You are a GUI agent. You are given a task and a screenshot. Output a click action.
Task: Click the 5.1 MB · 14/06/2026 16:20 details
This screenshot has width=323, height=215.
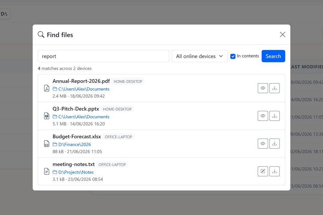(79, 124)
